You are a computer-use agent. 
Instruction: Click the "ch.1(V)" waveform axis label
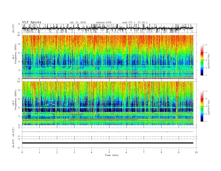tap(13, 28)
